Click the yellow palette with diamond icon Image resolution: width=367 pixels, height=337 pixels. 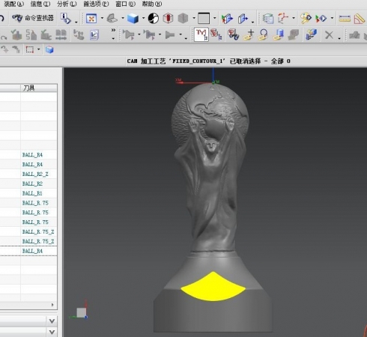click(x=306, y=19)
